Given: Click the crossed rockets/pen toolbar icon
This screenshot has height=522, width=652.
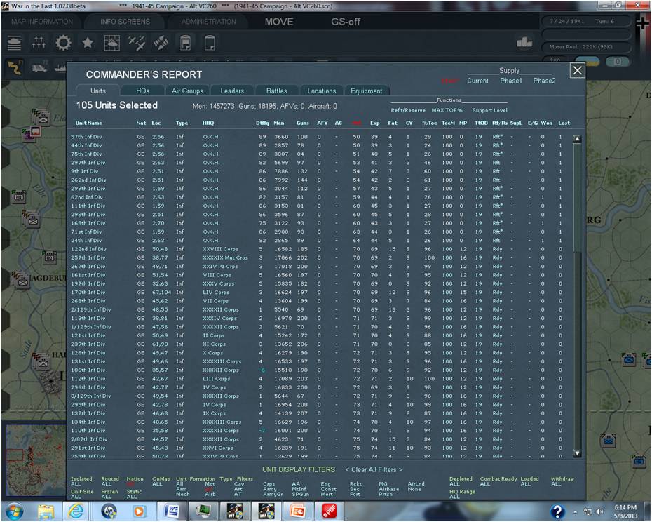Looking at the screenshot, I should (161, 43).
